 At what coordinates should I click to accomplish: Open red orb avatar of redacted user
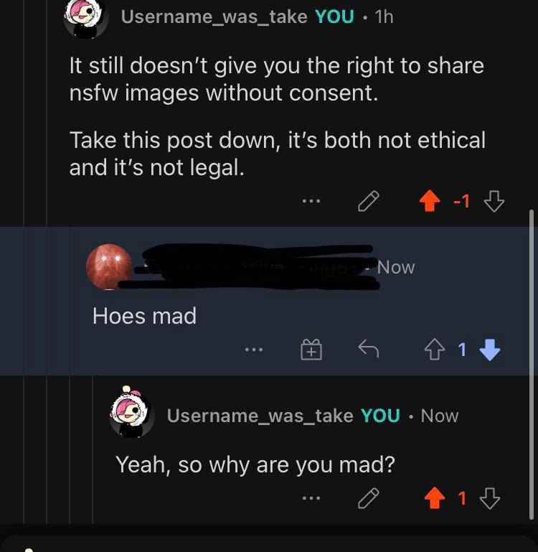[x=109, y=267]
